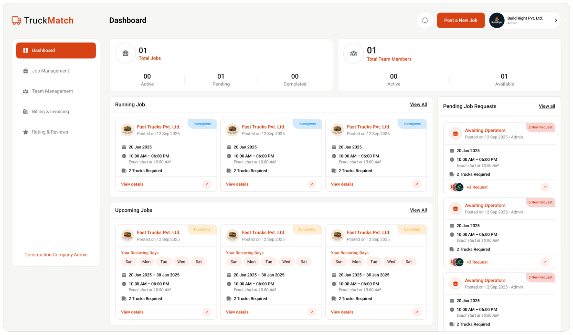Open Billing & Invoicing in the sidebar
573x335 pixels.
tap(56, 112)
